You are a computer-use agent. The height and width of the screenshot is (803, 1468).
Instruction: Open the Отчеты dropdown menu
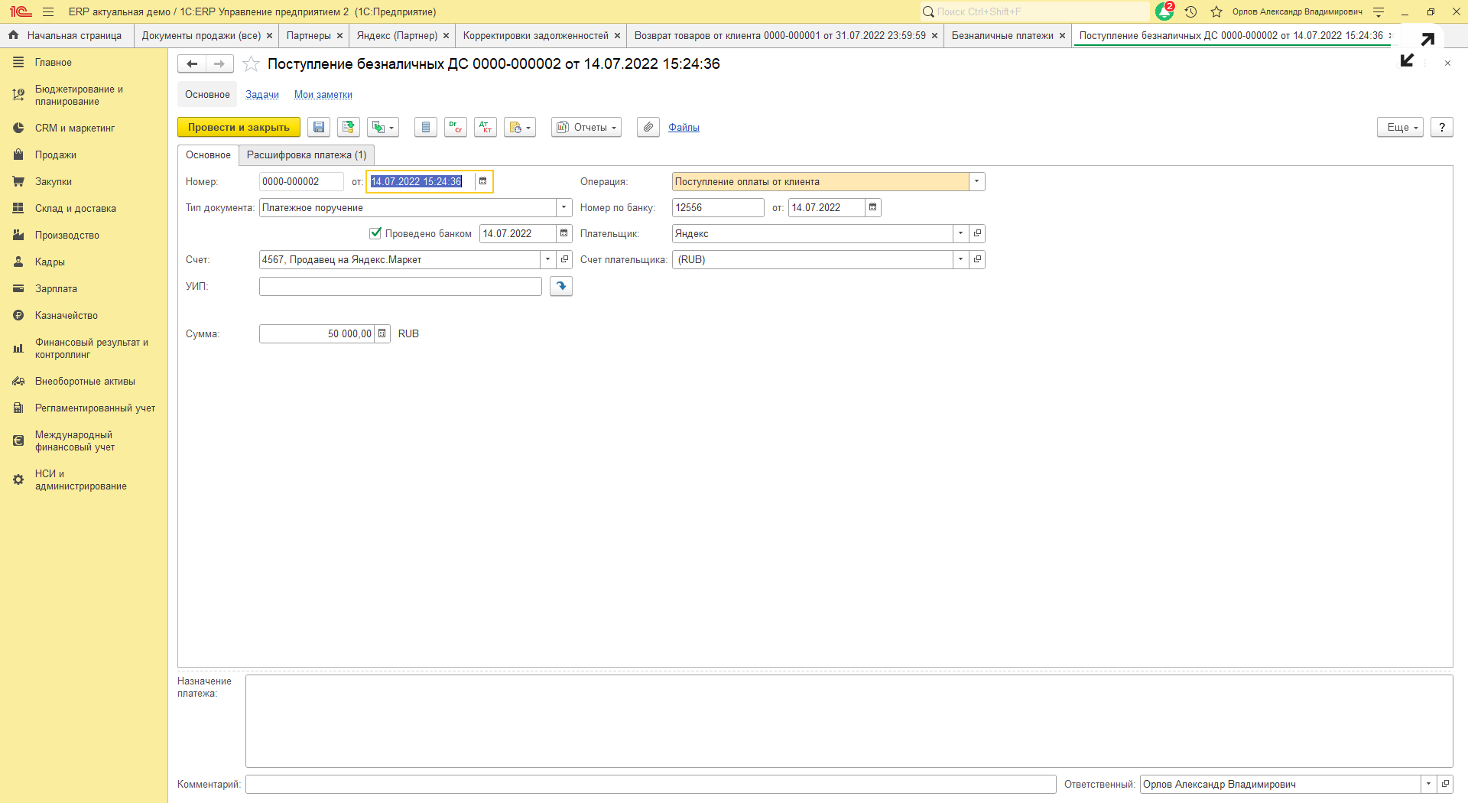pos(586,128)
